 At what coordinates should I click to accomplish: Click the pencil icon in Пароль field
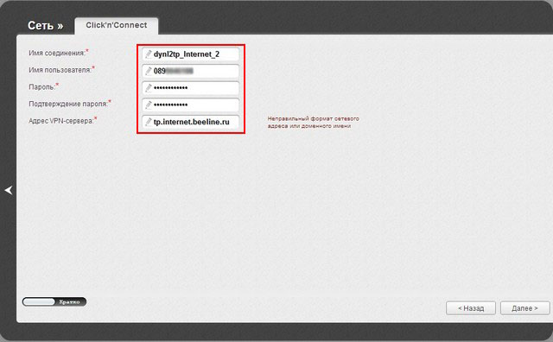coord(149,88)
